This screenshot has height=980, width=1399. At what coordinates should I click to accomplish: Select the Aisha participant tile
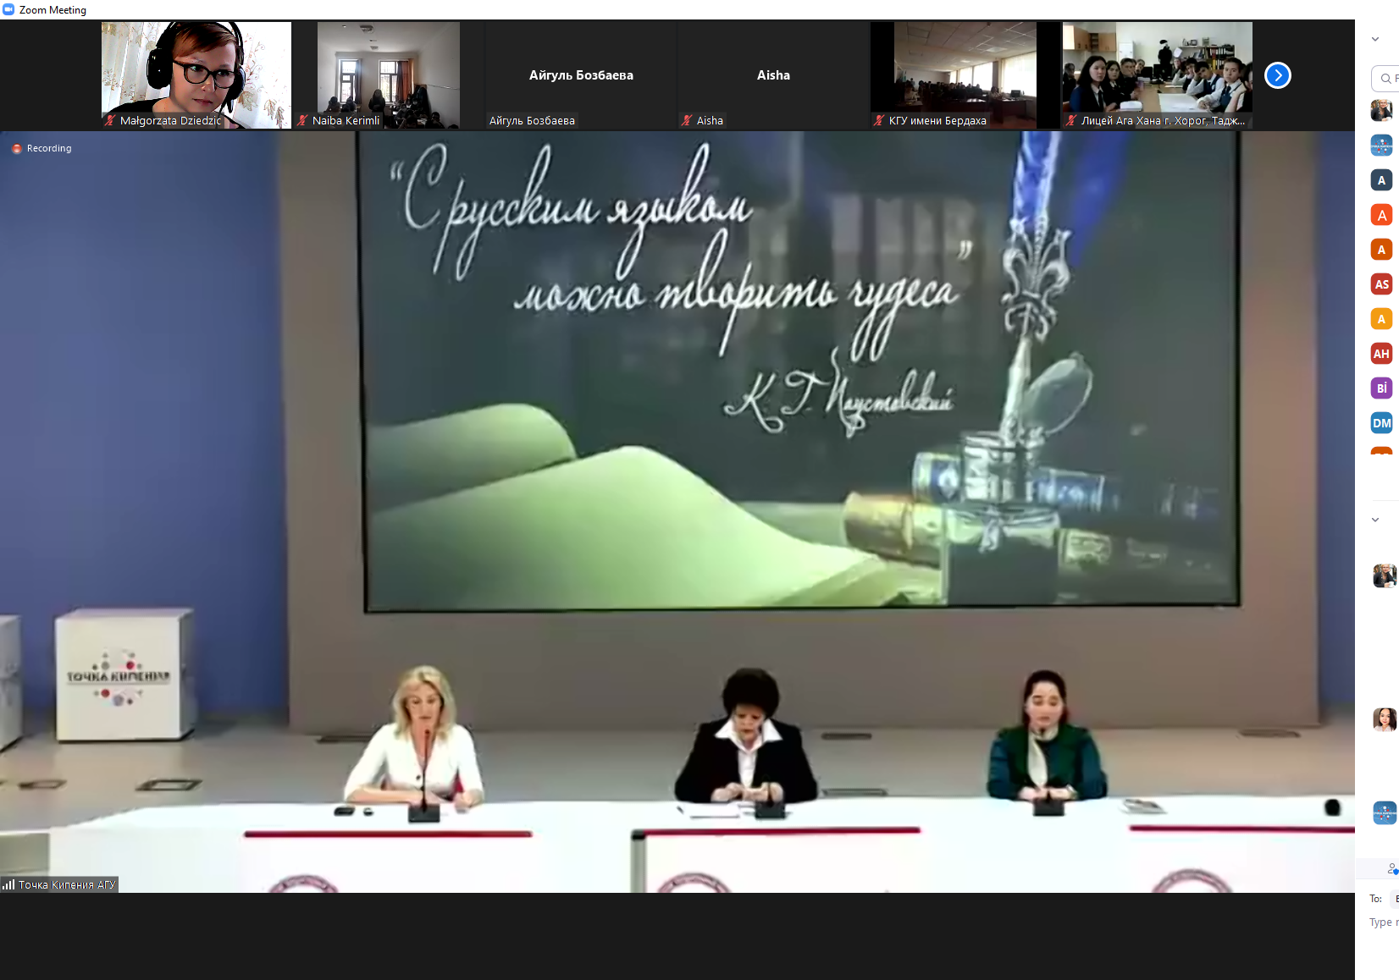pos(773,75)
